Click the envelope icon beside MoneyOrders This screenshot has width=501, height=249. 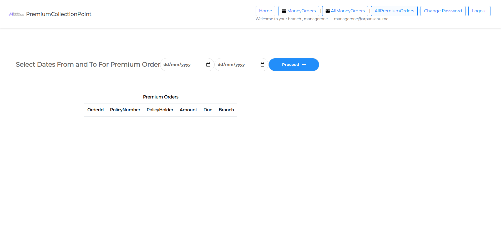click(x=284, y=11)
